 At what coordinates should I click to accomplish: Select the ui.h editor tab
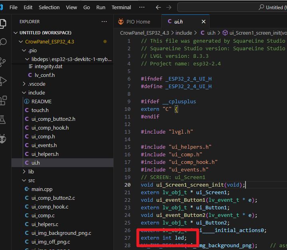point(185,22)
